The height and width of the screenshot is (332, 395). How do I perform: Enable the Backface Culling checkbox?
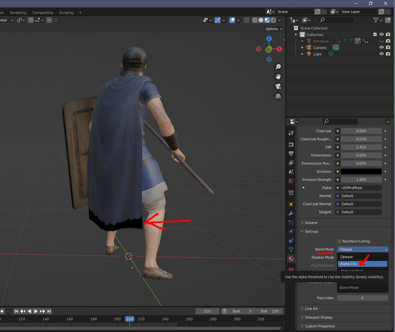pos(339,242)
